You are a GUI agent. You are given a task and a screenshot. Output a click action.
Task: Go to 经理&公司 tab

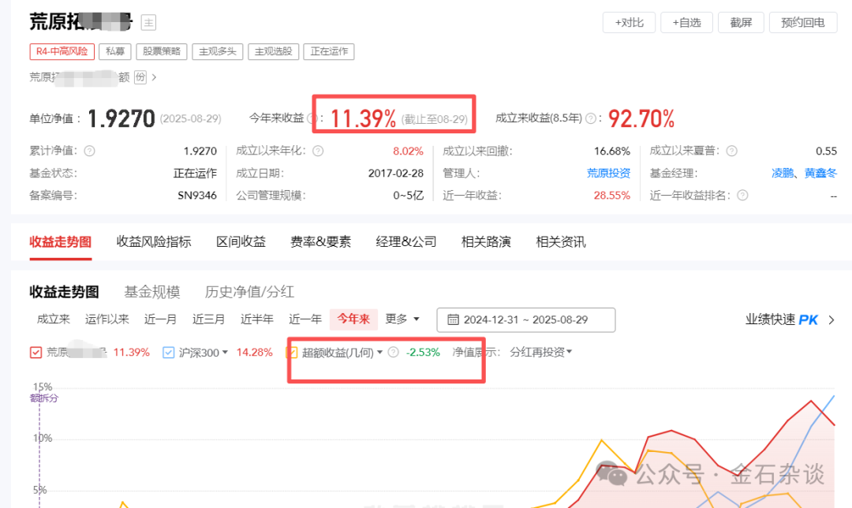(406, 242)
